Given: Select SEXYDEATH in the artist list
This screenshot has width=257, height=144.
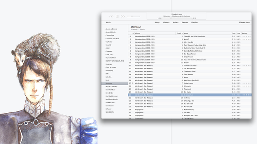Looking at the screenshot, I should point(110,112).
